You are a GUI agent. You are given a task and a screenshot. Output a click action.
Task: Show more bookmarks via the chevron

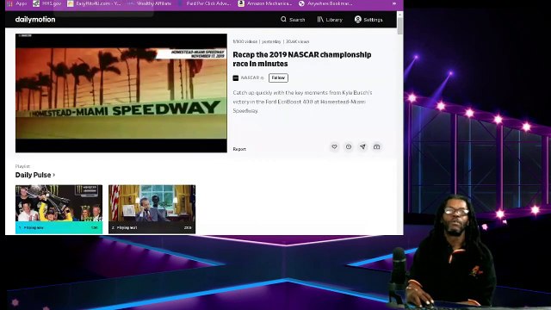coord(394,3)
